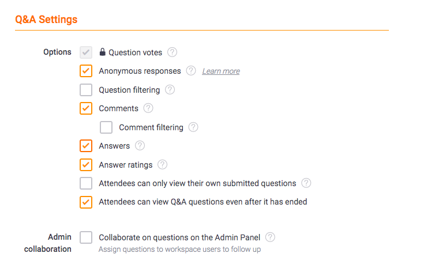This screenshot has width=431, height=272.
Task: Click help icon next to Comment filtering
Action: click(193, 127)
